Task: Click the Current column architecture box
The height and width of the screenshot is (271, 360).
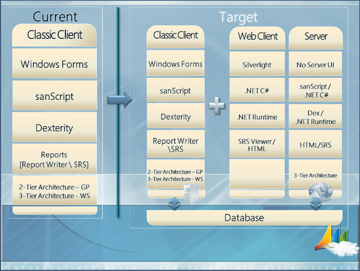Action: coord(55,190)
